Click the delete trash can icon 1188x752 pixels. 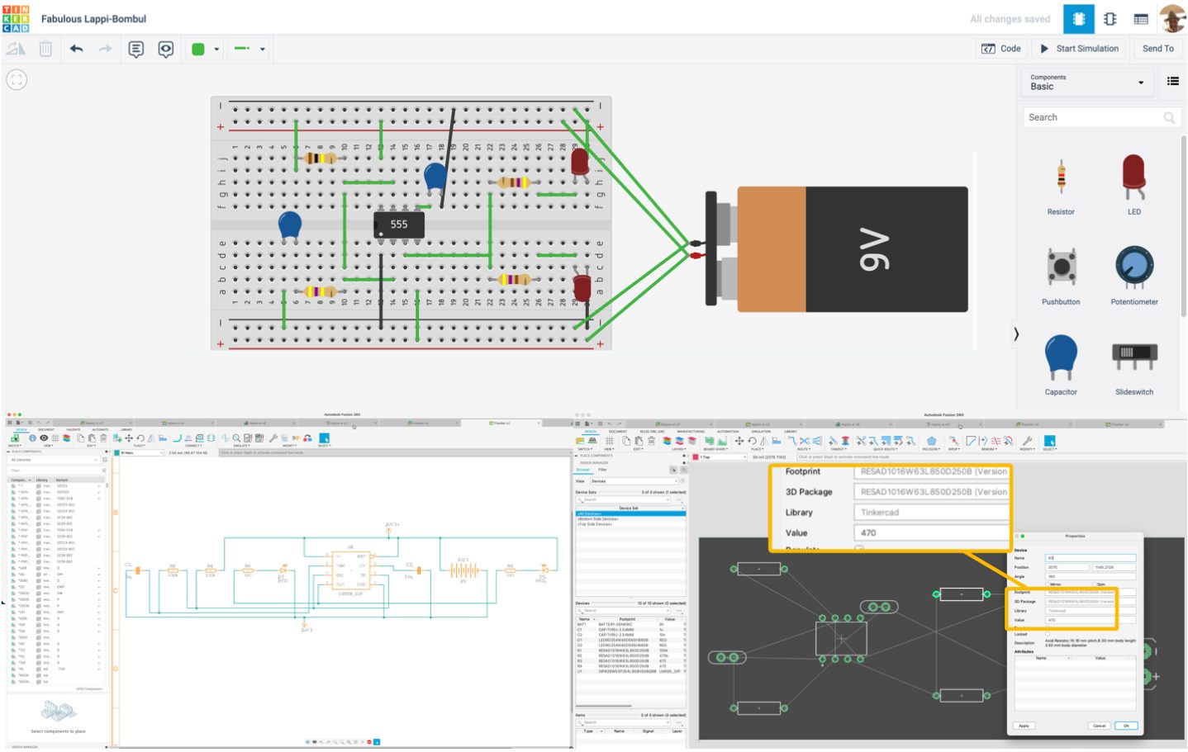[x=45, y=50]
